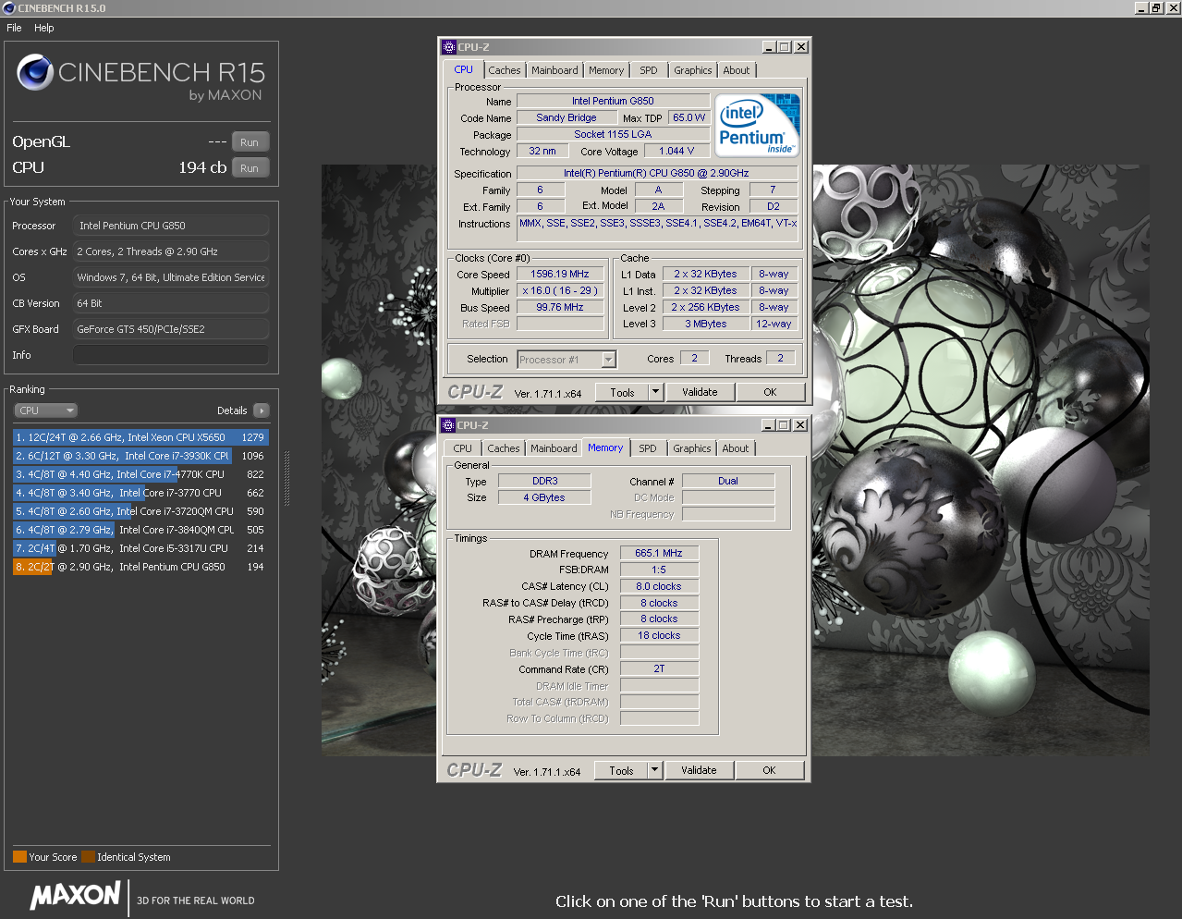Click the memory Type DDR3 value

pos(545,481)
